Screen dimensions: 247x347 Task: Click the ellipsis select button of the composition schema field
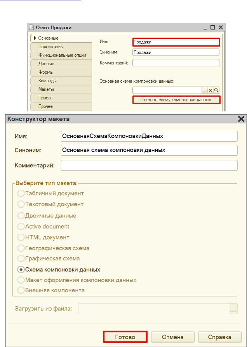tap(204, 90)
